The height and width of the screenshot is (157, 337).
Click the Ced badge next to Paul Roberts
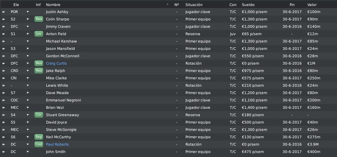click(39, 144)
